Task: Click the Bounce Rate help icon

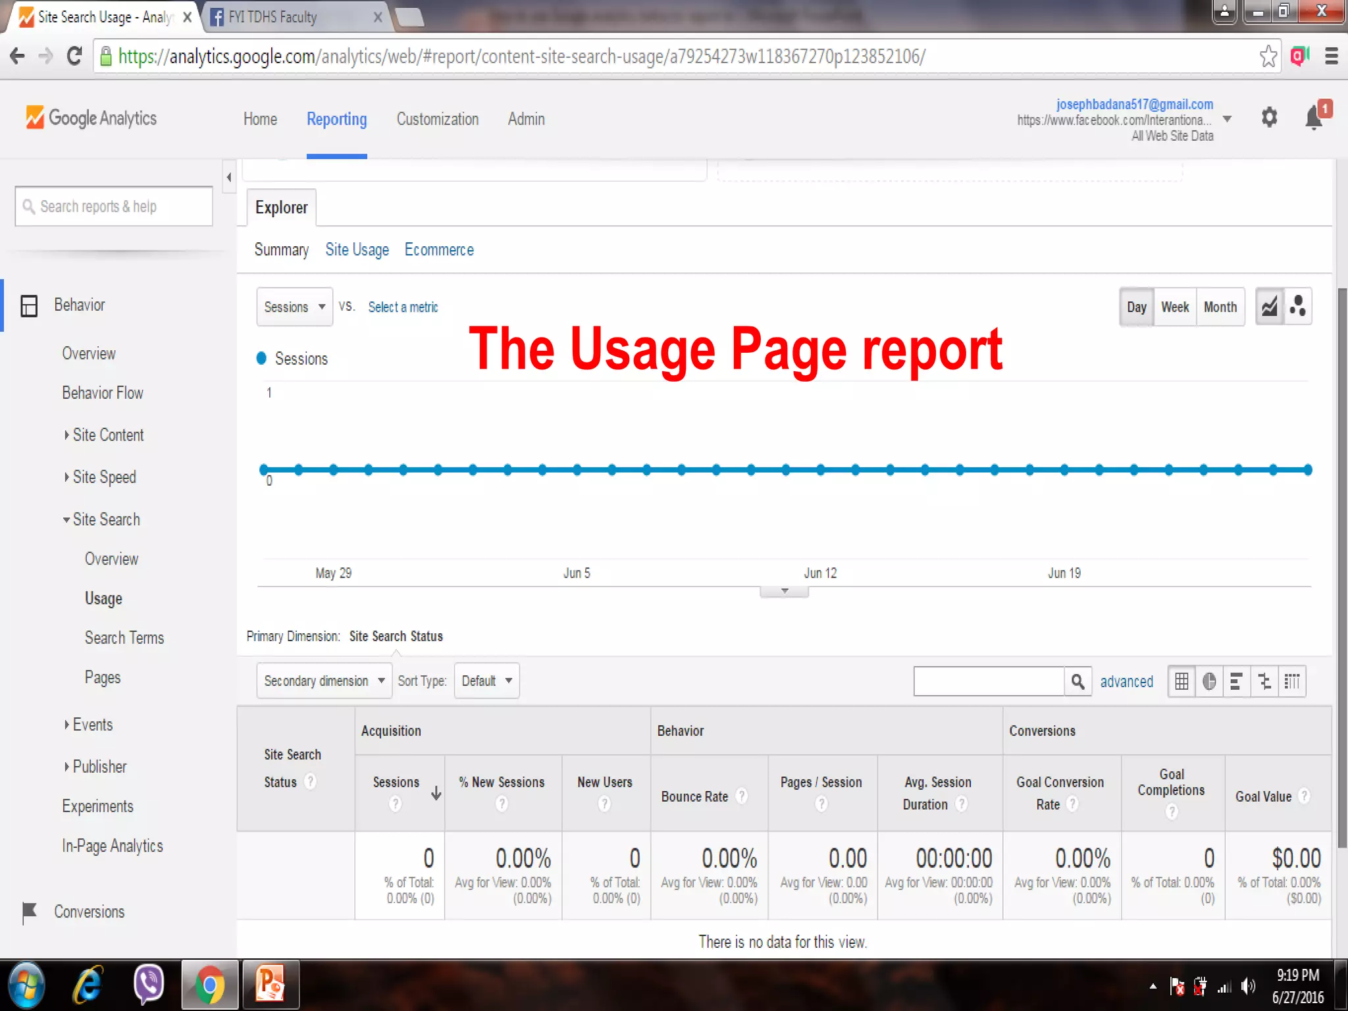Action: (742, 796)
